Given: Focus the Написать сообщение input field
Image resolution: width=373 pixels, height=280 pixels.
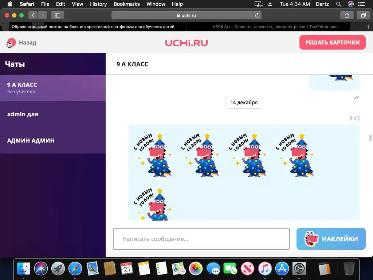Looking at the screenshot, I should tap(201, 239).
